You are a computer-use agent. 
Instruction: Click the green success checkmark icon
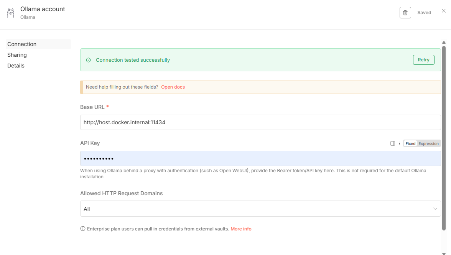(88, 60)
